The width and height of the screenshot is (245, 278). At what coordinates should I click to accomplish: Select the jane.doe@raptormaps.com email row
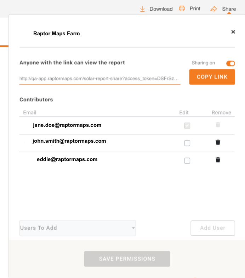coord(127,125)
